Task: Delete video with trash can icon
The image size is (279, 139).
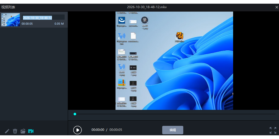Action: (x=15, y=131)
